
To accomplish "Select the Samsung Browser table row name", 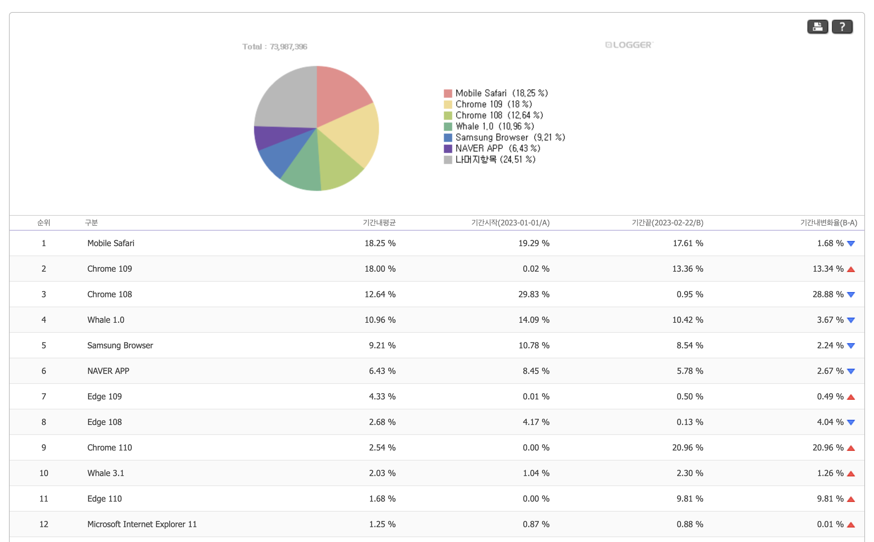I will pyautogui.click(x=120, y=345).
